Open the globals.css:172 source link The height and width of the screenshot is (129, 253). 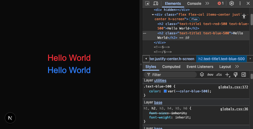tap(233, 87)
